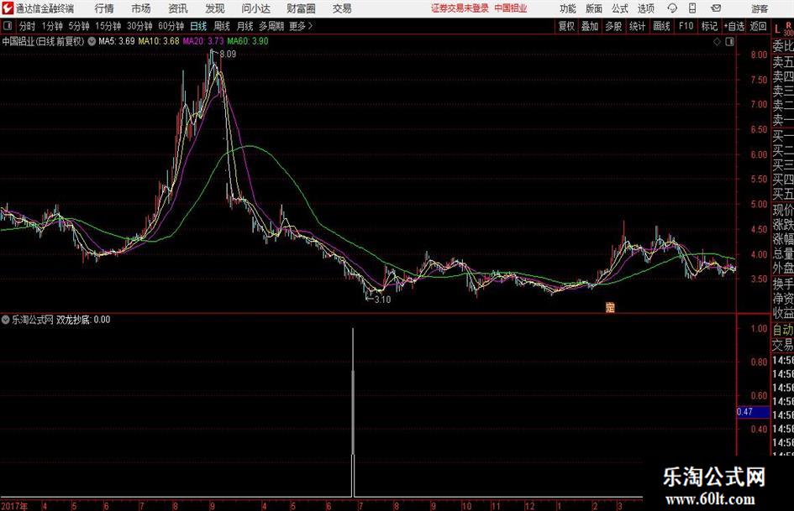The height and width of the screenshot is (511, 794).
Task: Toggle the left sidebar panel icon
Action: [7, 26]
